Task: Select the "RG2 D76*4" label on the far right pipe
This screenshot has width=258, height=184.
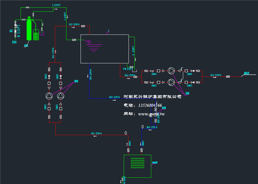Action: 216,75
